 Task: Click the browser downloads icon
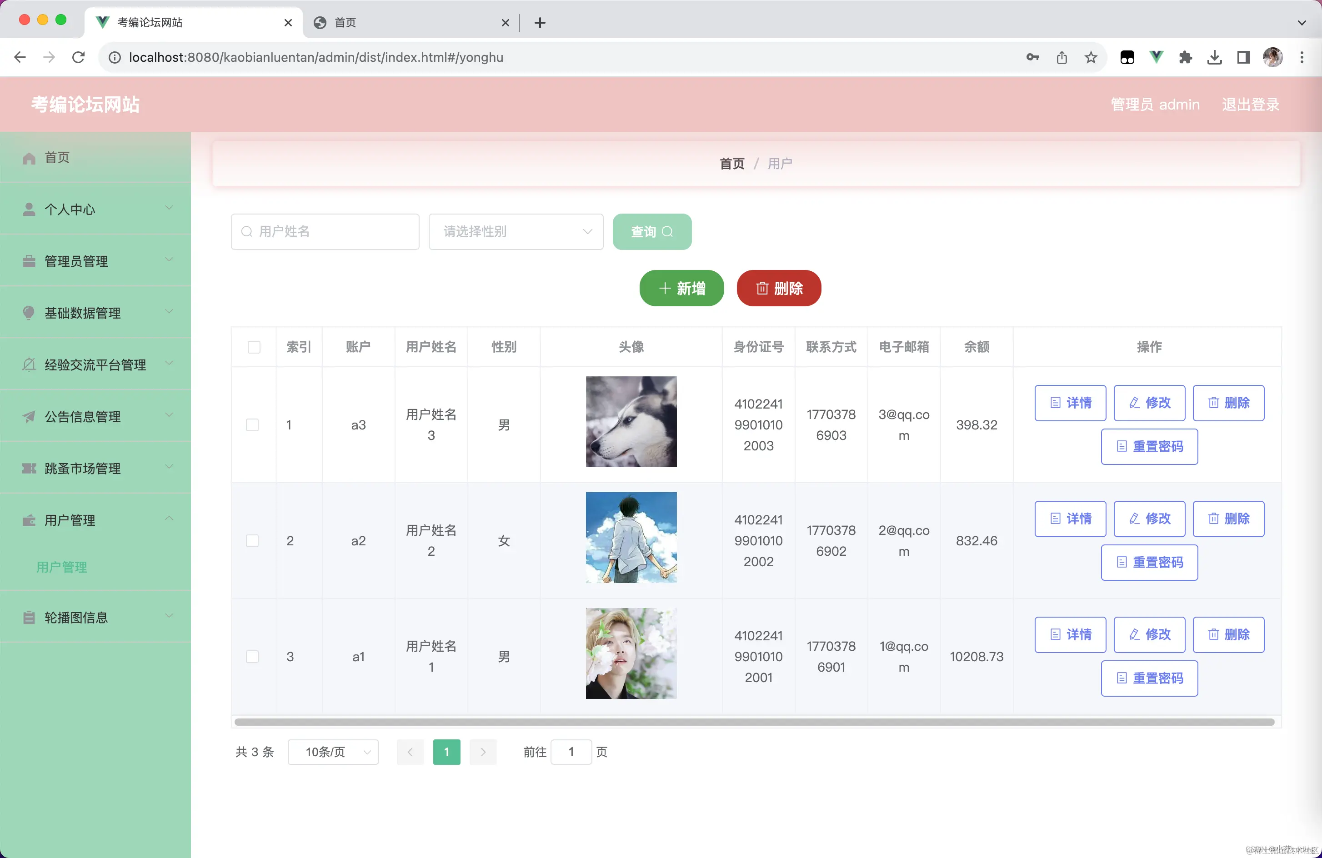(1214, 57)
